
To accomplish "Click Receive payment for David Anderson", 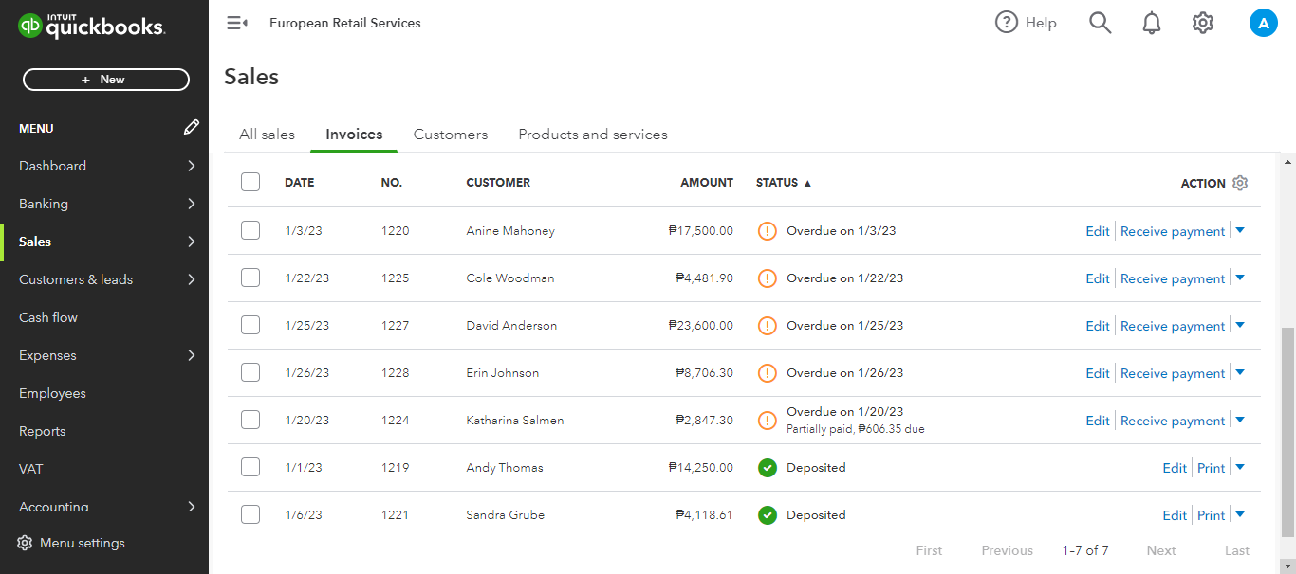I will 1173,326.
